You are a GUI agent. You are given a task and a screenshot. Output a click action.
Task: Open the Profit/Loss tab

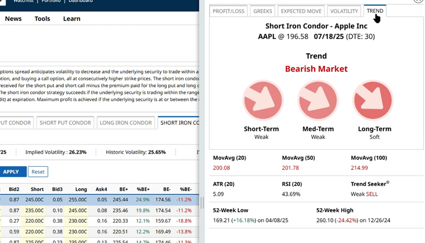(x=229, y=11)
